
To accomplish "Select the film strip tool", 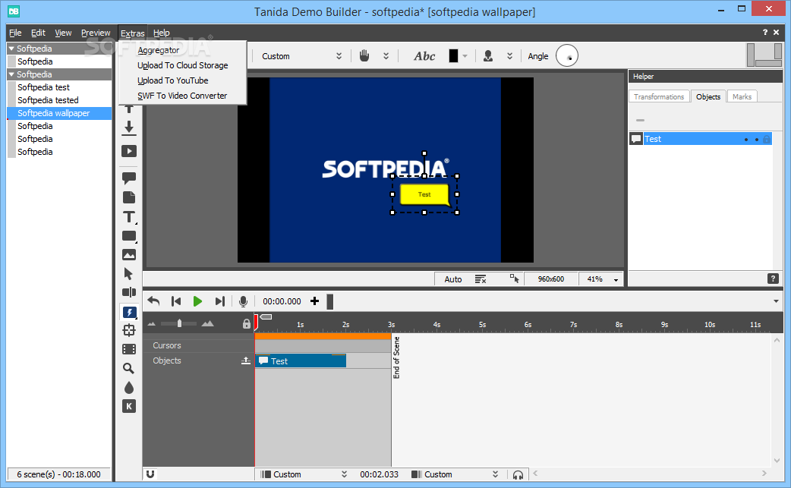I will tap(129, 349).
